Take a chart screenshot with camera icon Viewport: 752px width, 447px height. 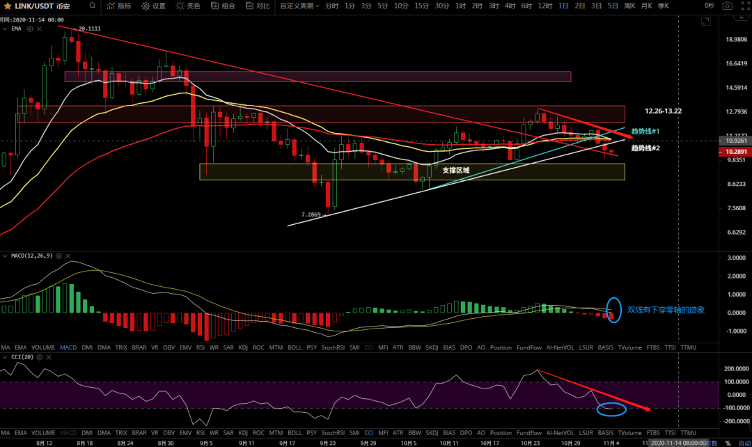[x=727, y=6]
